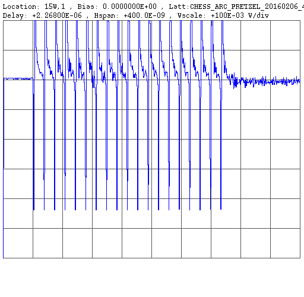
Task: Click the blue vertical trace at left edge
Action: click(4, 168)
